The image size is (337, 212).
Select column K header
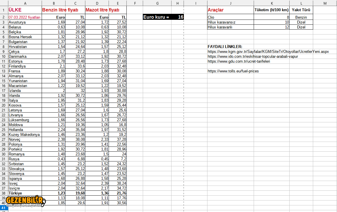(271, 3)
